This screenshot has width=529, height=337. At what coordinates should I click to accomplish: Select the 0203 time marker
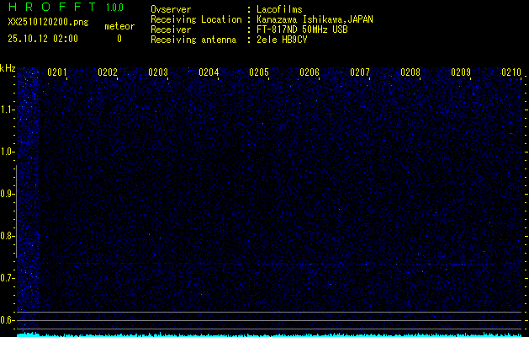tap(158, 73)
